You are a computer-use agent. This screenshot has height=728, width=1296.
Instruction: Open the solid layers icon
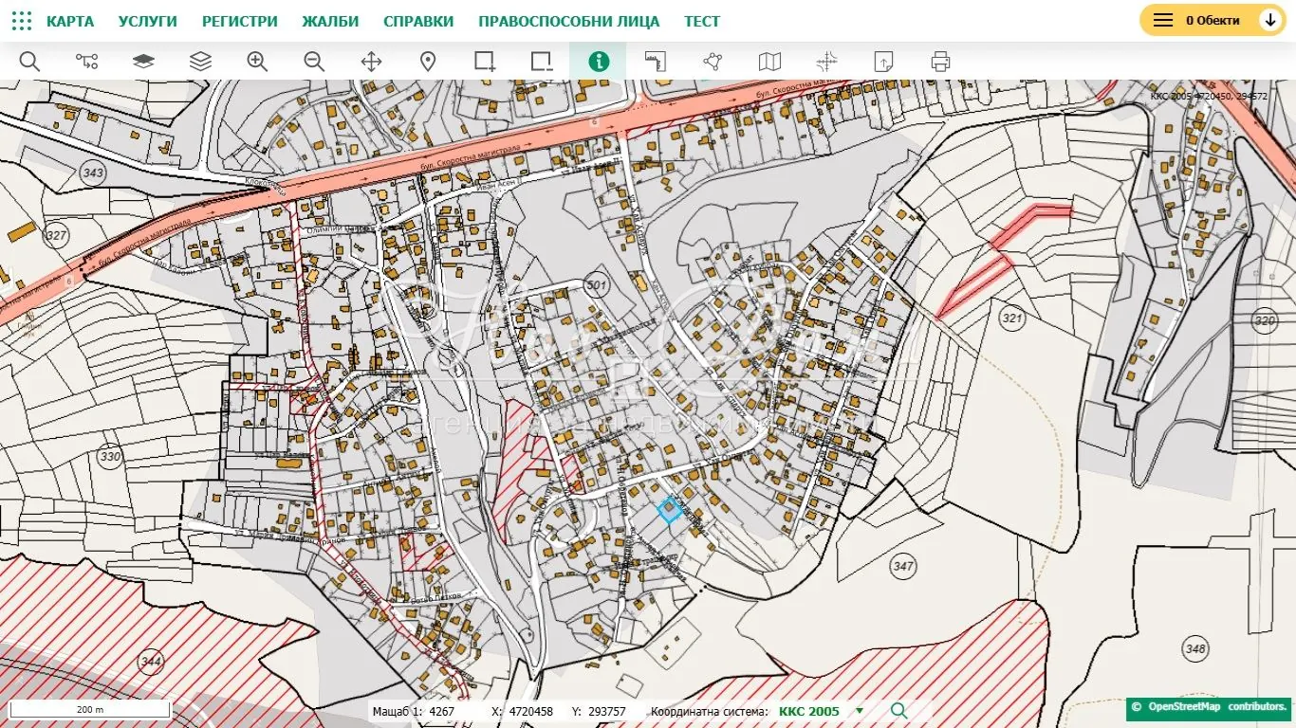143,62
